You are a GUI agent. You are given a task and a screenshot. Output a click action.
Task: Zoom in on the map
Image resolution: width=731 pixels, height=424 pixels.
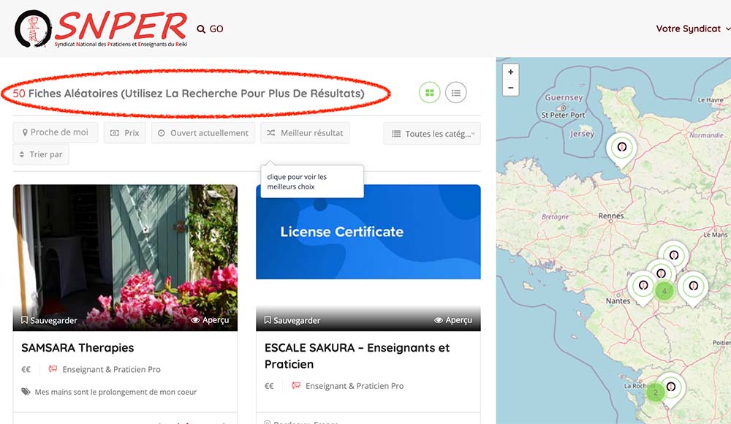click(x=510, y=72)
